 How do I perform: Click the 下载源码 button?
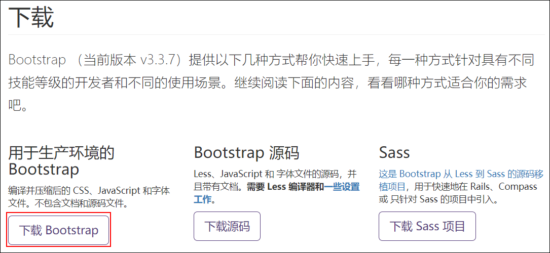tap(227, 226)
